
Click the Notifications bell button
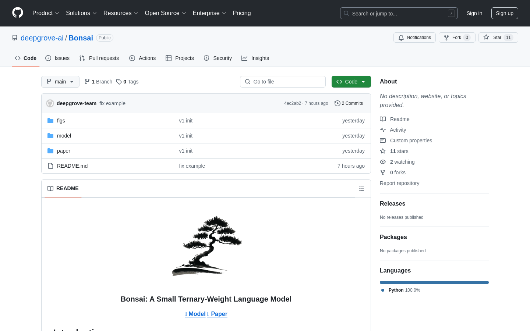414,38
